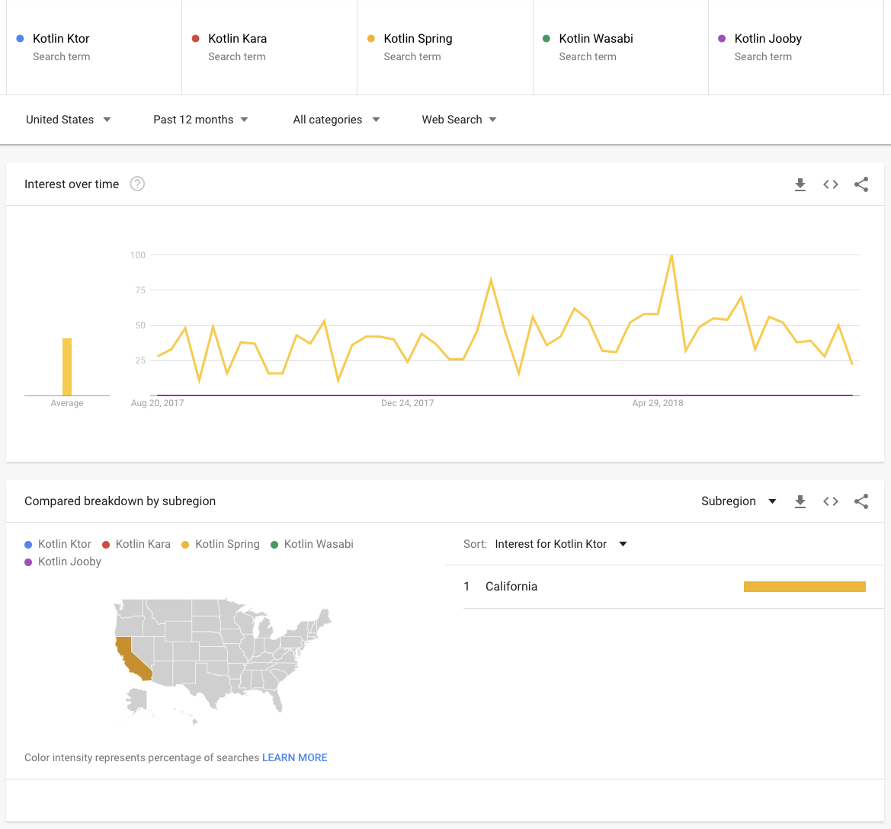This screenshot has width=891, height=829.
Task: Open embed code for subregion breakdown
Action: (x=831, y=501)
